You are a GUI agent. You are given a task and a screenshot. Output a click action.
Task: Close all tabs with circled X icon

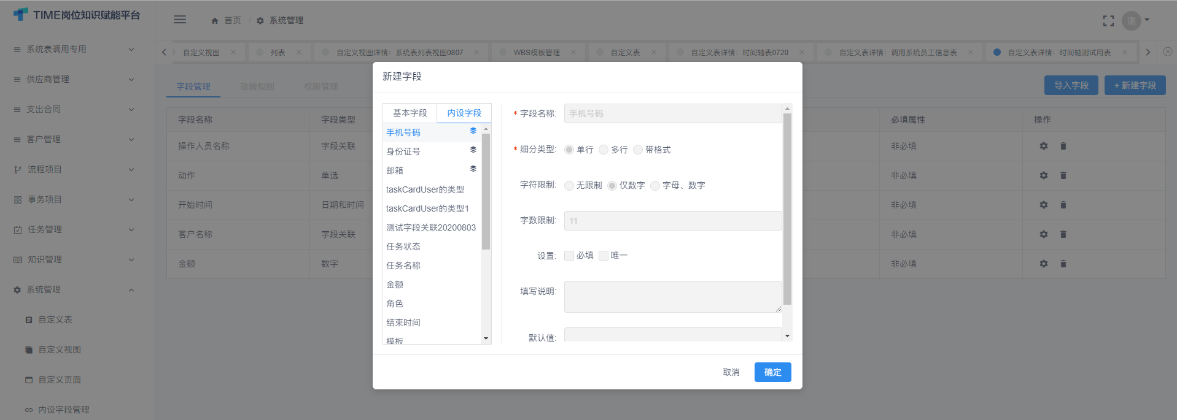pos(1168,52)
